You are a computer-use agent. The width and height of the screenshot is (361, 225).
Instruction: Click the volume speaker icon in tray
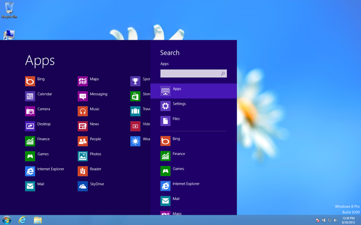point(335,220)
